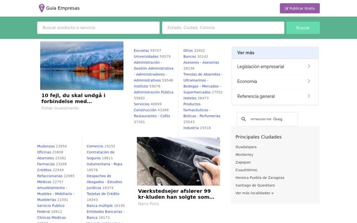Viewport: 357px width, 223px height.
Task: Open the Banca múltiple link
Action: point(100,206)
